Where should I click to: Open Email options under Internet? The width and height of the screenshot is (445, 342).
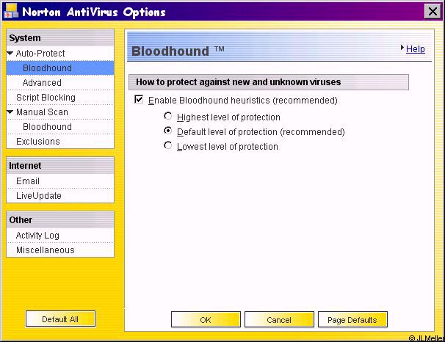click(28, 181)
